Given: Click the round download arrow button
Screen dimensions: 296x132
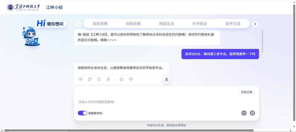Looking at the screenshot, I should pyautogui.click(x=166, y=79).
